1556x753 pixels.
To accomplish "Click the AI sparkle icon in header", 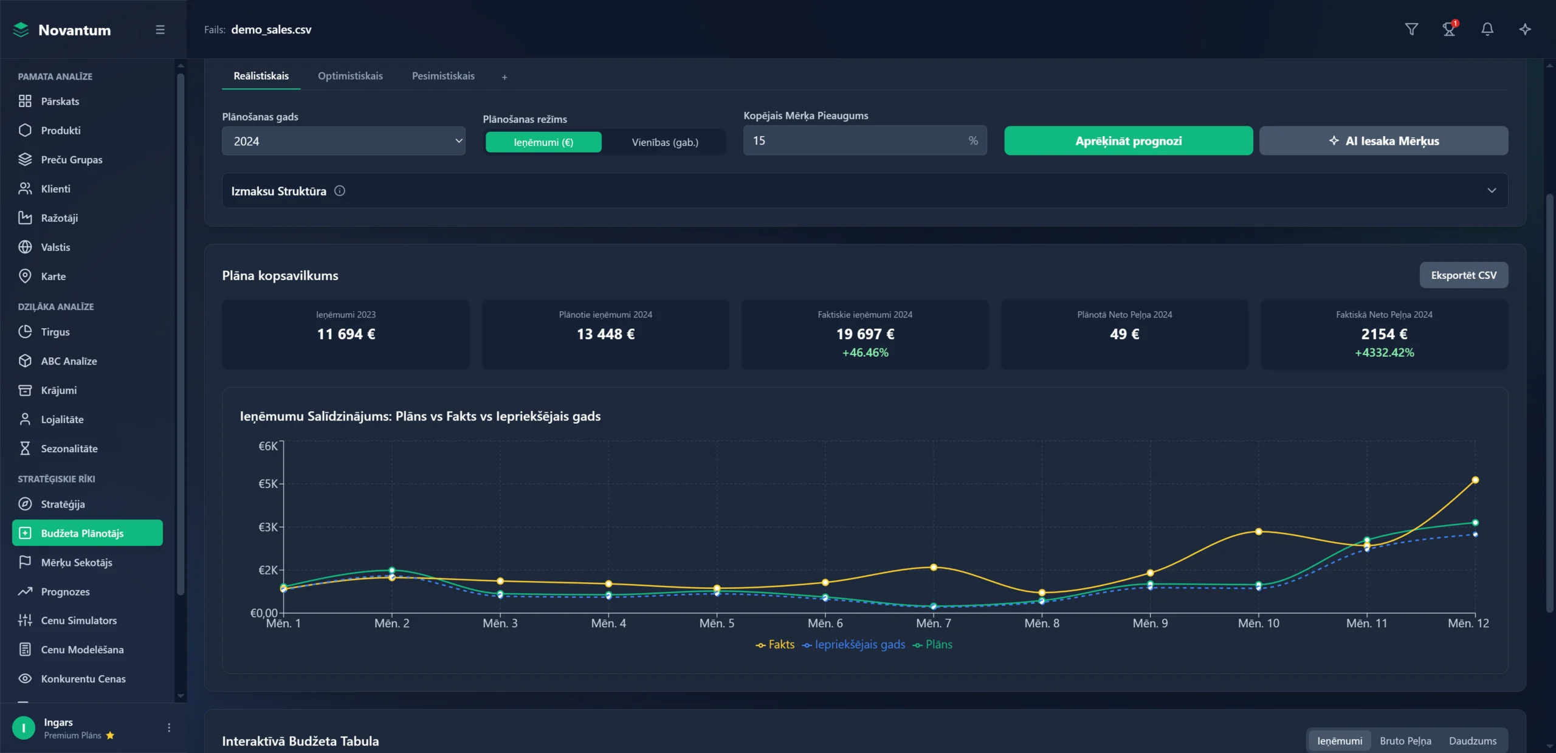I will click(x=1524, y=29).
